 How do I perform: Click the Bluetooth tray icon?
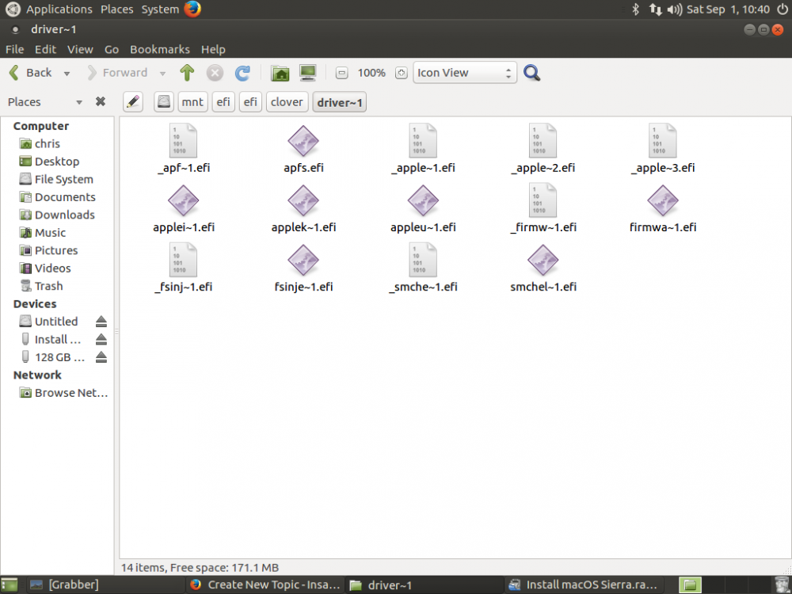(x=636, y=9)
